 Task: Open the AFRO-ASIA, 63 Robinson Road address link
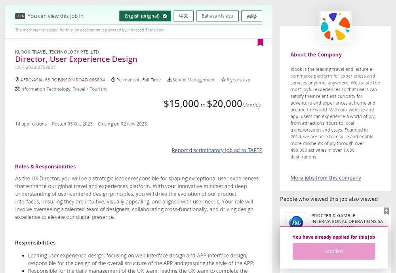(x=63, y=80)
